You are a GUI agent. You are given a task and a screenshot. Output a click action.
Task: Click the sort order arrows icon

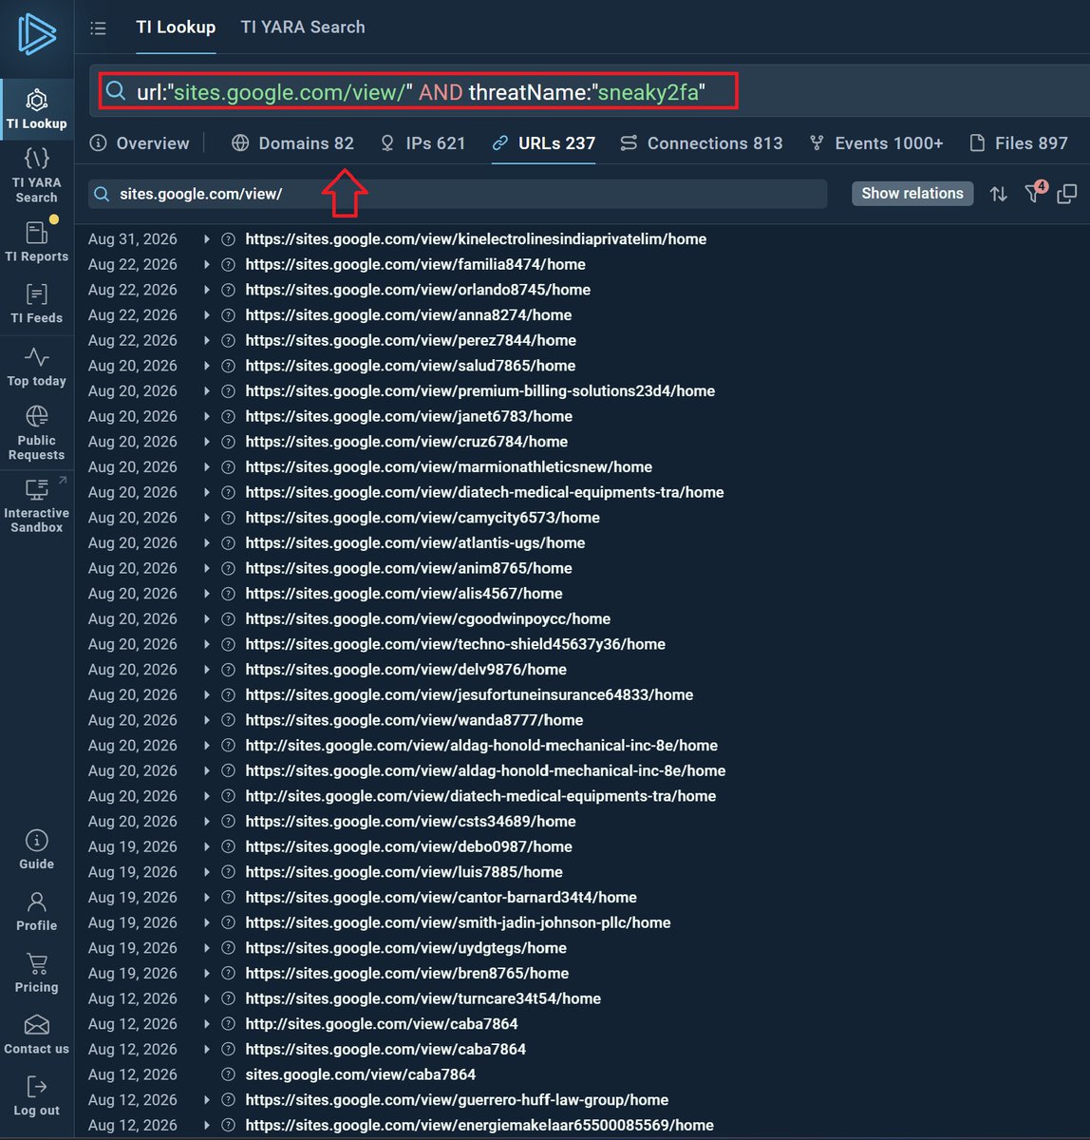998,194
